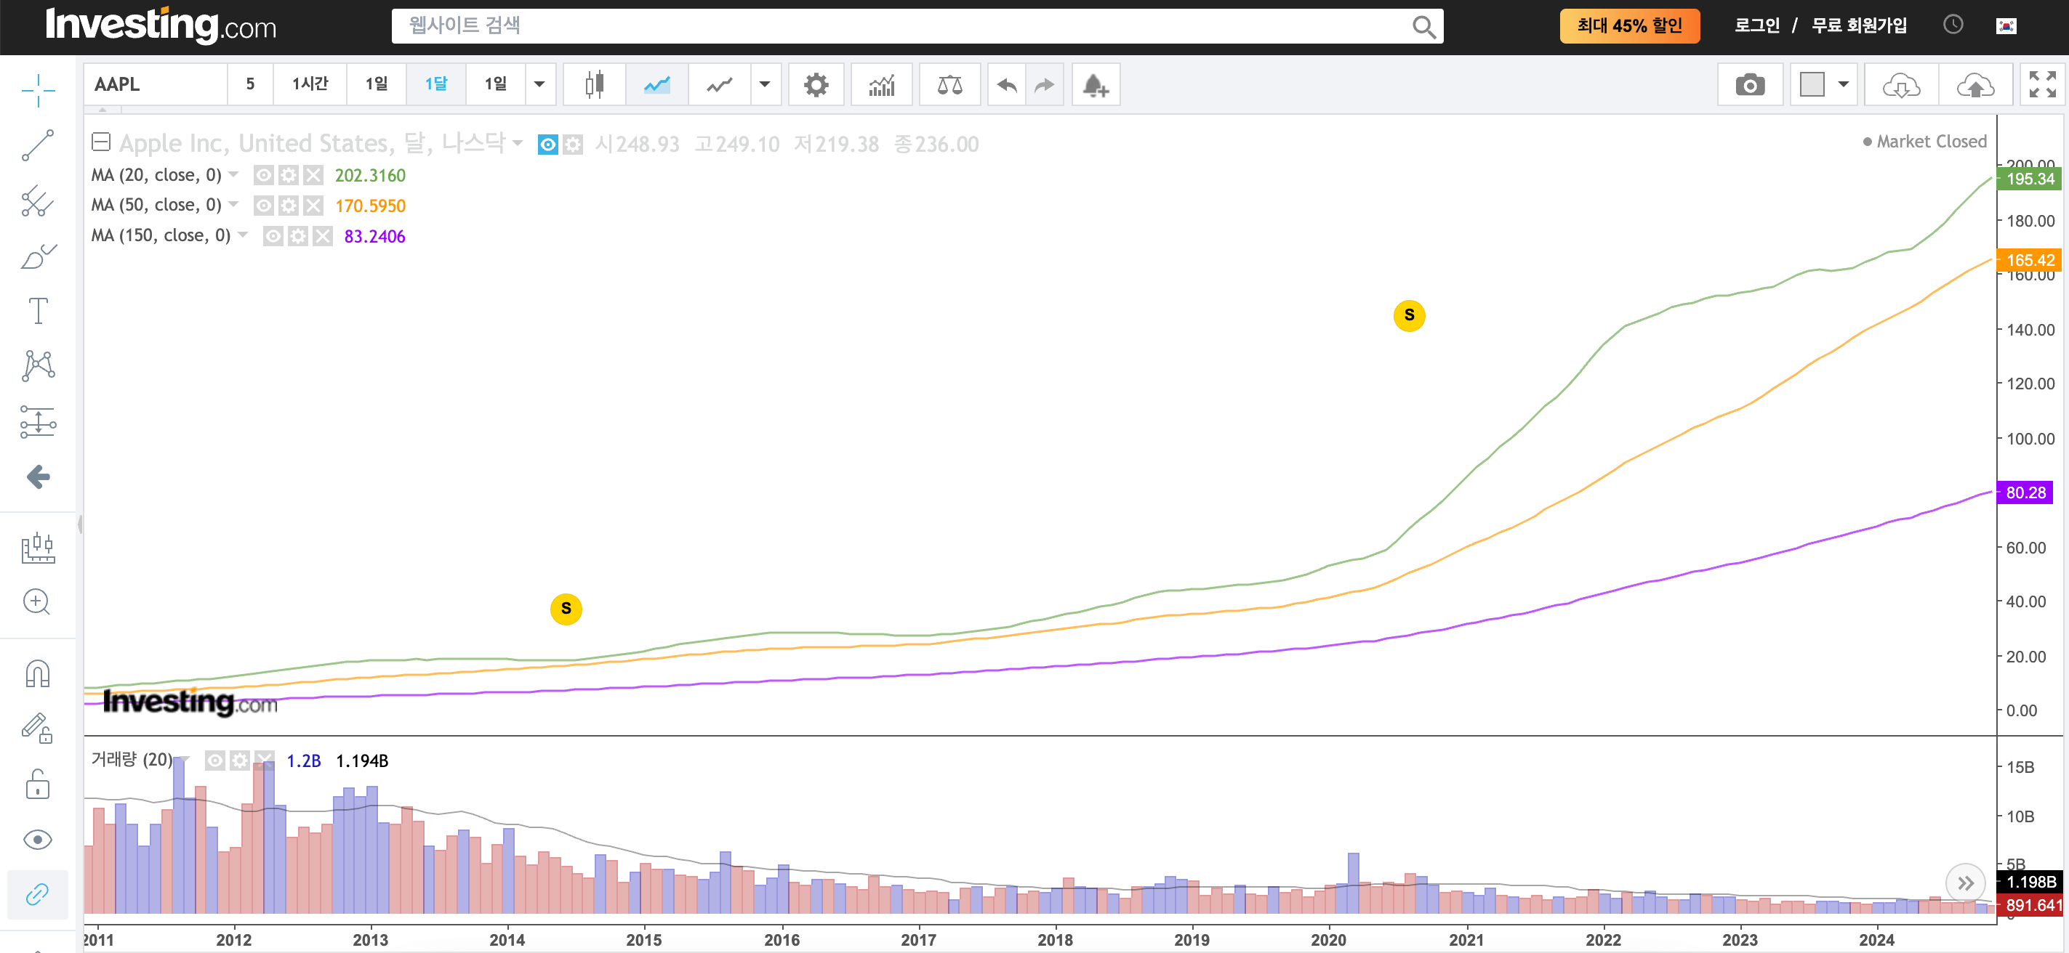Click the 무료 회원가입 link
Image resolution: width=2069 pixels, height=953 pixels.
coord(1859,25)
